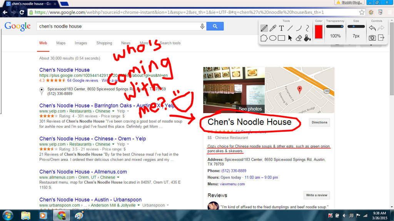Image resolution: width=394 pixels, height=221 pixels.
Task: Click the Redo arrow in Controls
Action: pyautogui.click(x=381, y=28)
